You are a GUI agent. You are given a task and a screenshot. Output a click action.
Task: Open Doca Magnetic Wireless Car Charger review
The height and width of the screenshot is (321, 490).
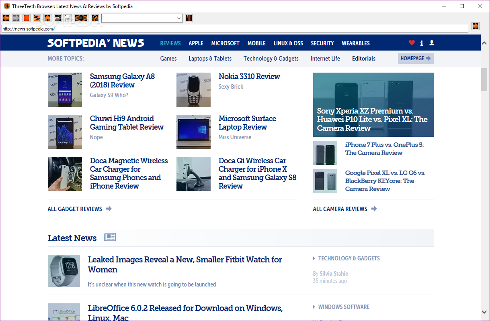click(129, 173)
